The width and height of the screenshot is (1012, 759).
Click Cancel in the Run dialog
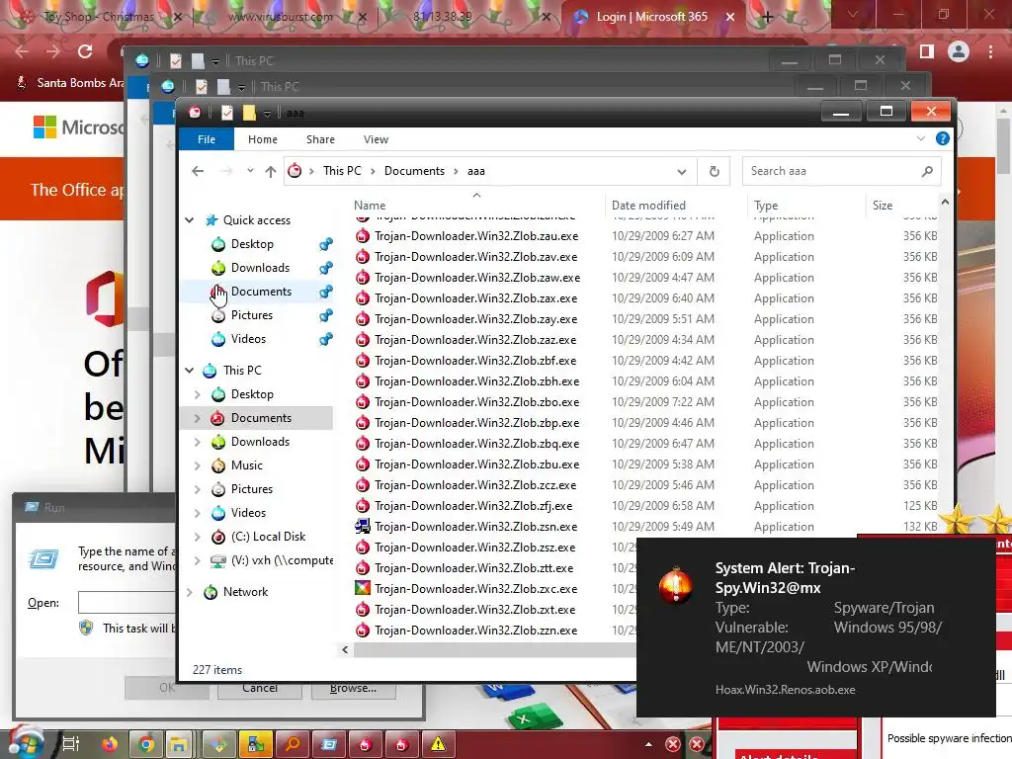(260, 688)
